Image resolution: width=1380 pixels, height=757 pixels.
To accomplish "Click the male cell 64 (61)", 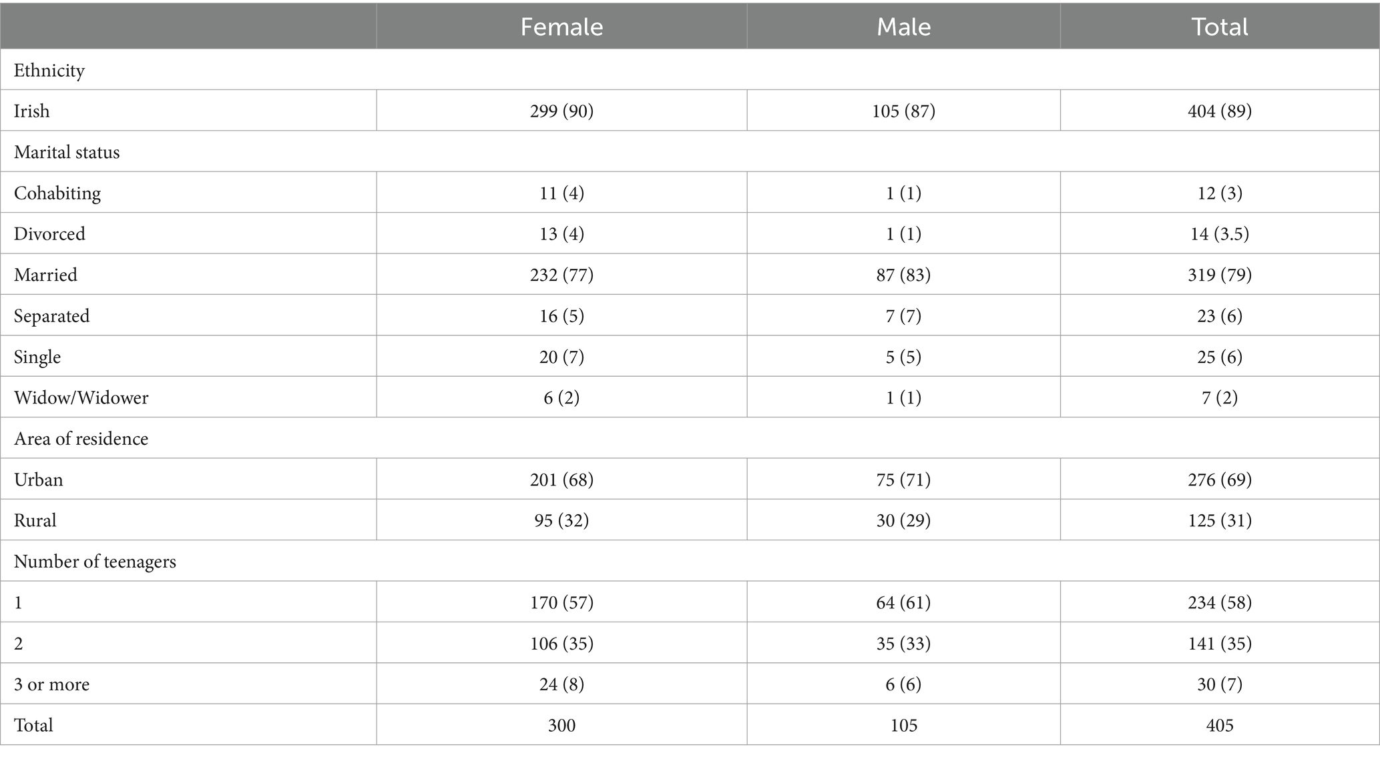I will (x=903, y=603).
